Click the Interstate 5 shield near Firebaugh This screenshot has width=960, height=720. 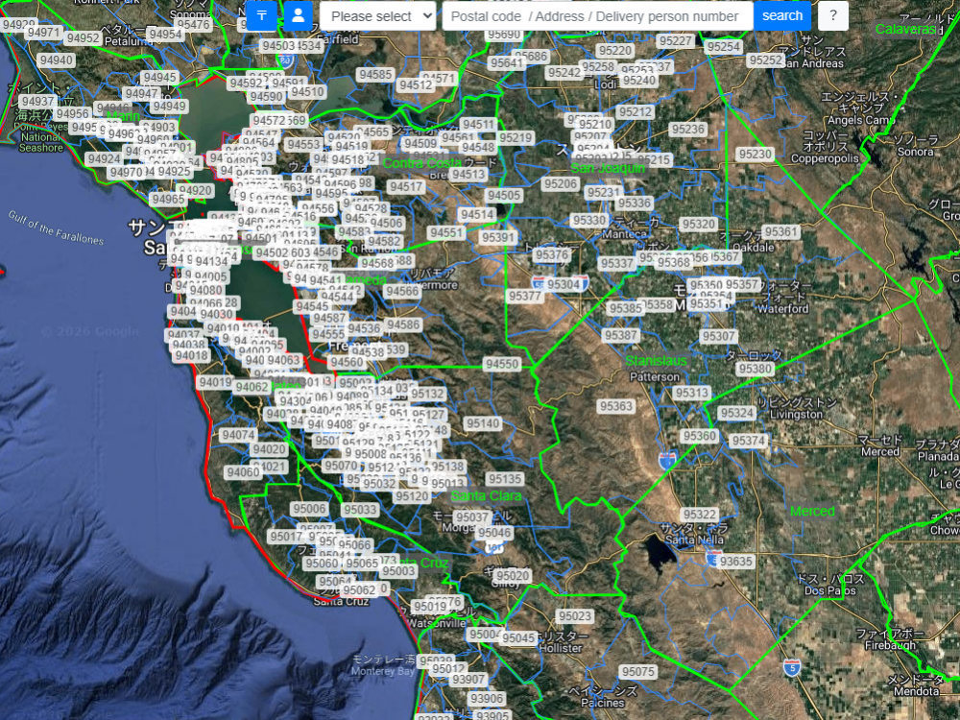point(792,667)
